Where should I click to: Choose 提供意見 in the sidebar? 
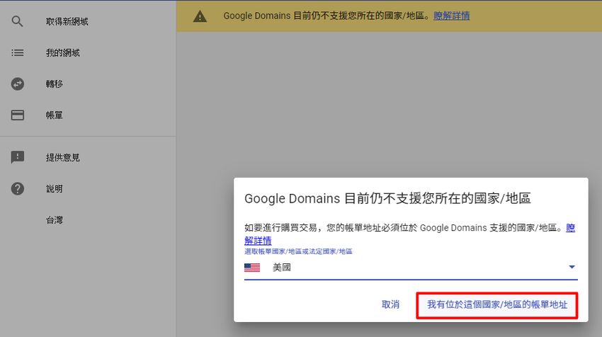pos(62,157)
